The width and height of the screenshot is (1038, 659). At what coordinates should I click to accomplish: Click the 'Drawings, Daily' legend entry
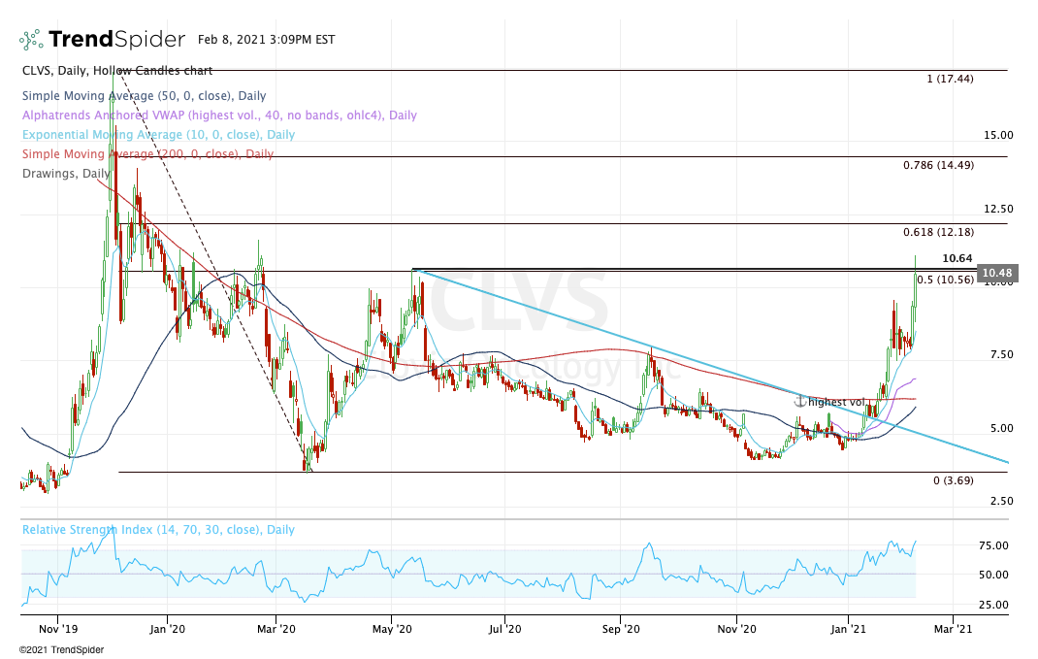click(66, 174)
